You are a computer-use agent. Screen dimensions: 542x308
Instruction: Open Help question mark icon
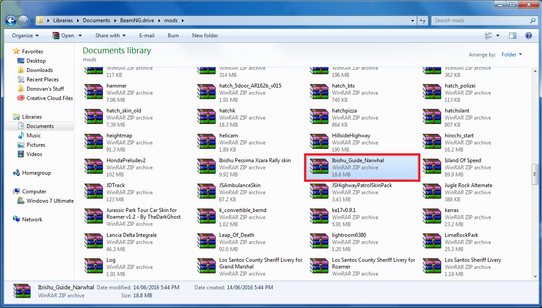point(529,36)
